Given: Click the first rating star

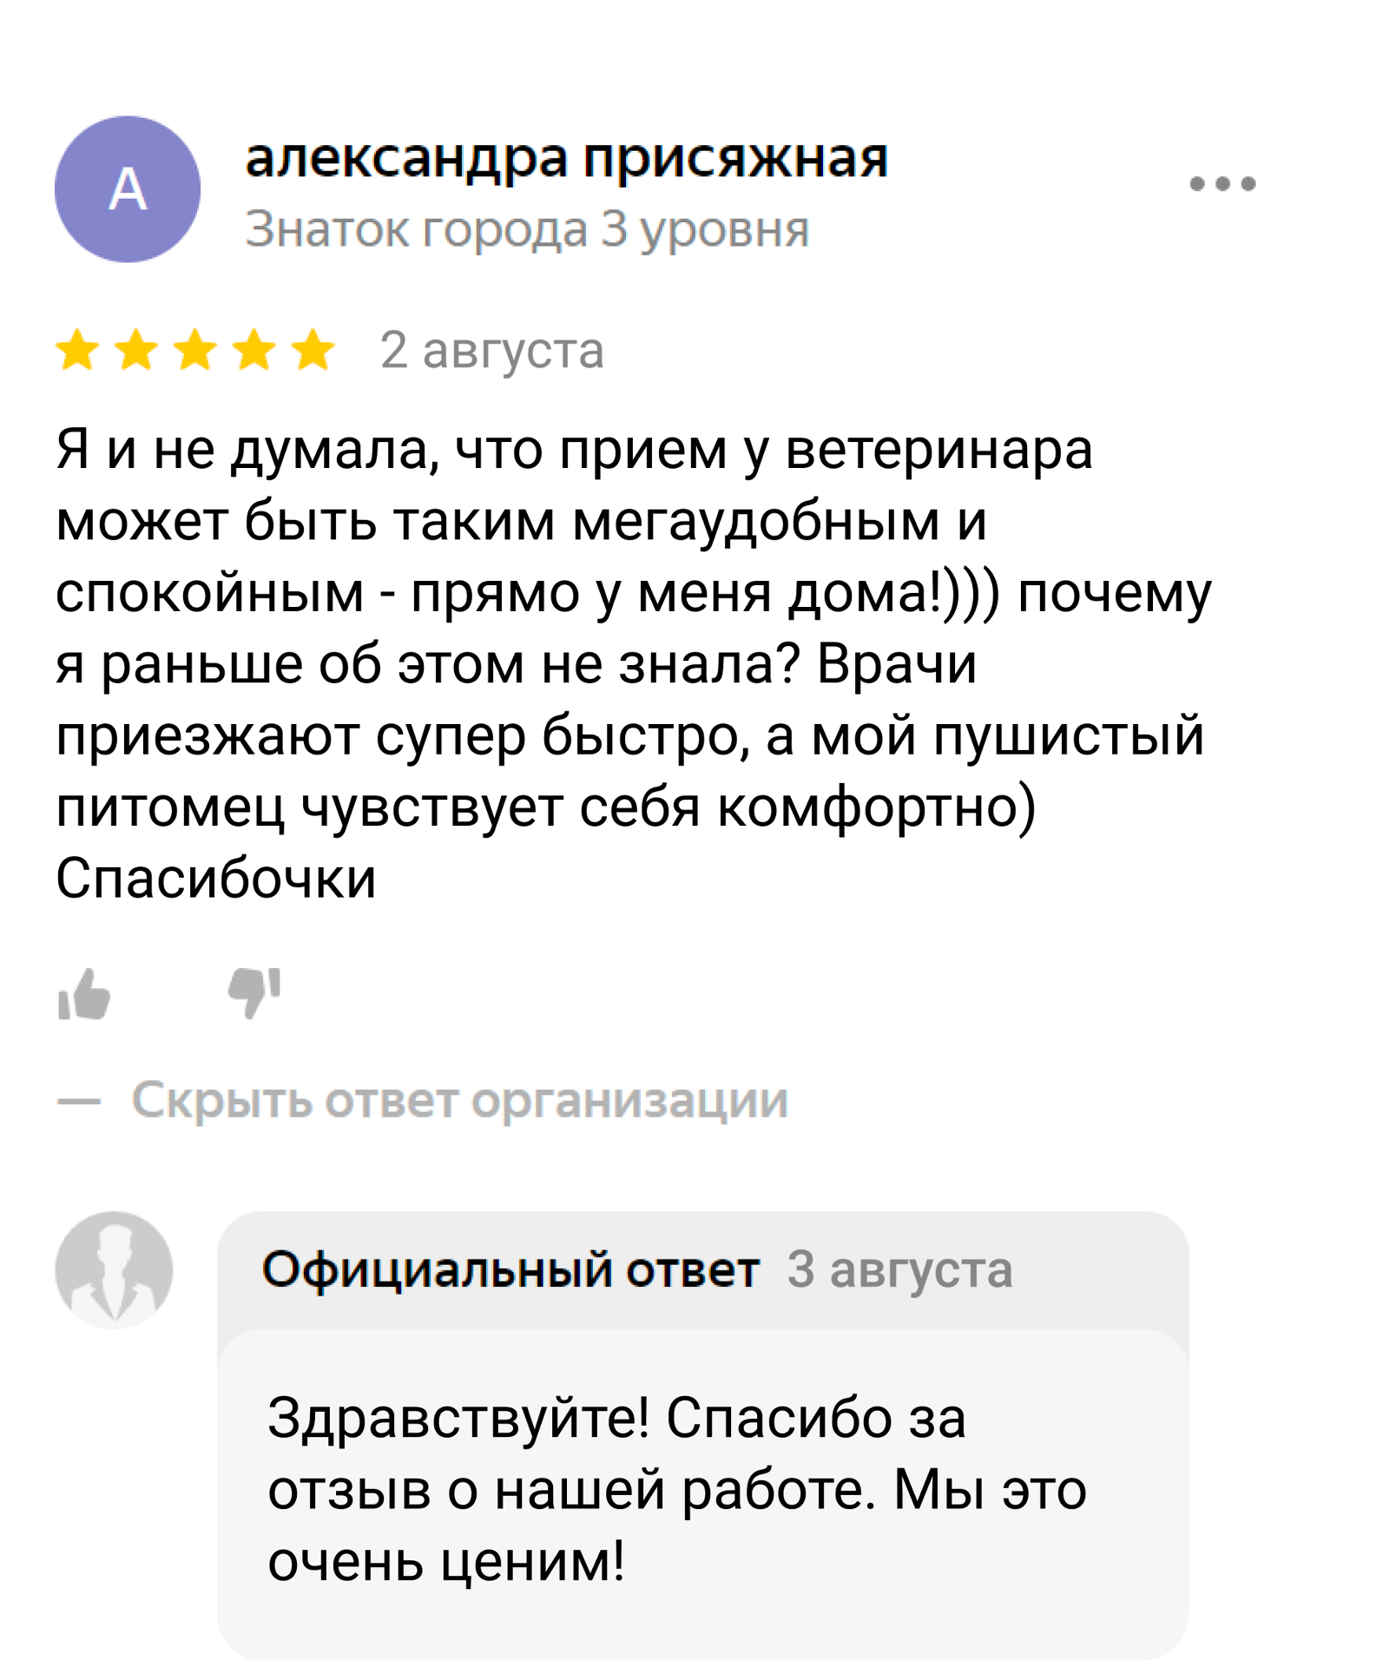Looking at the screenshot, I should click(x=78, y=350).
